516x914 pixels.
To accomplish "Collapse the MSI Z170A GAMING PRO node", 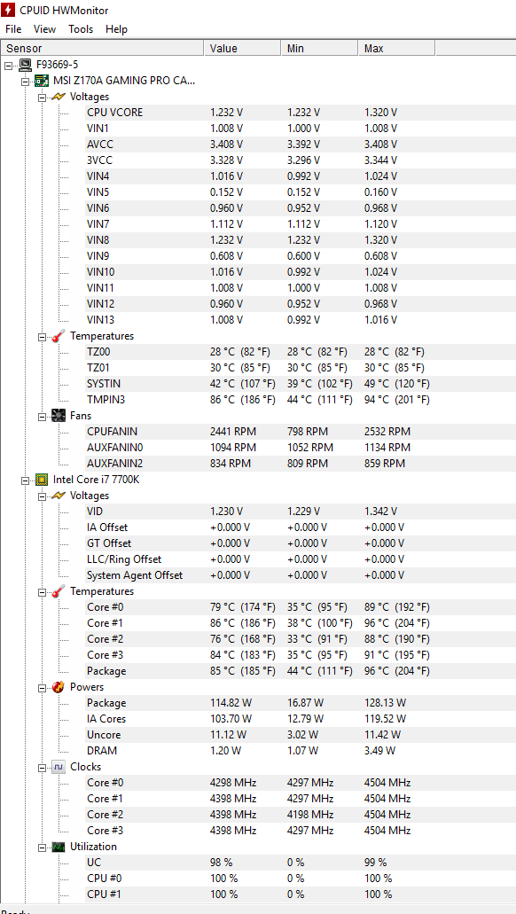I will point(25,81).
